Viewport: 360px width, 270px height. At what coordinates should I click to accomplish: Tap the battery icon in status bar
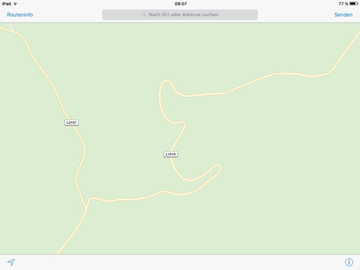(354, 4)
